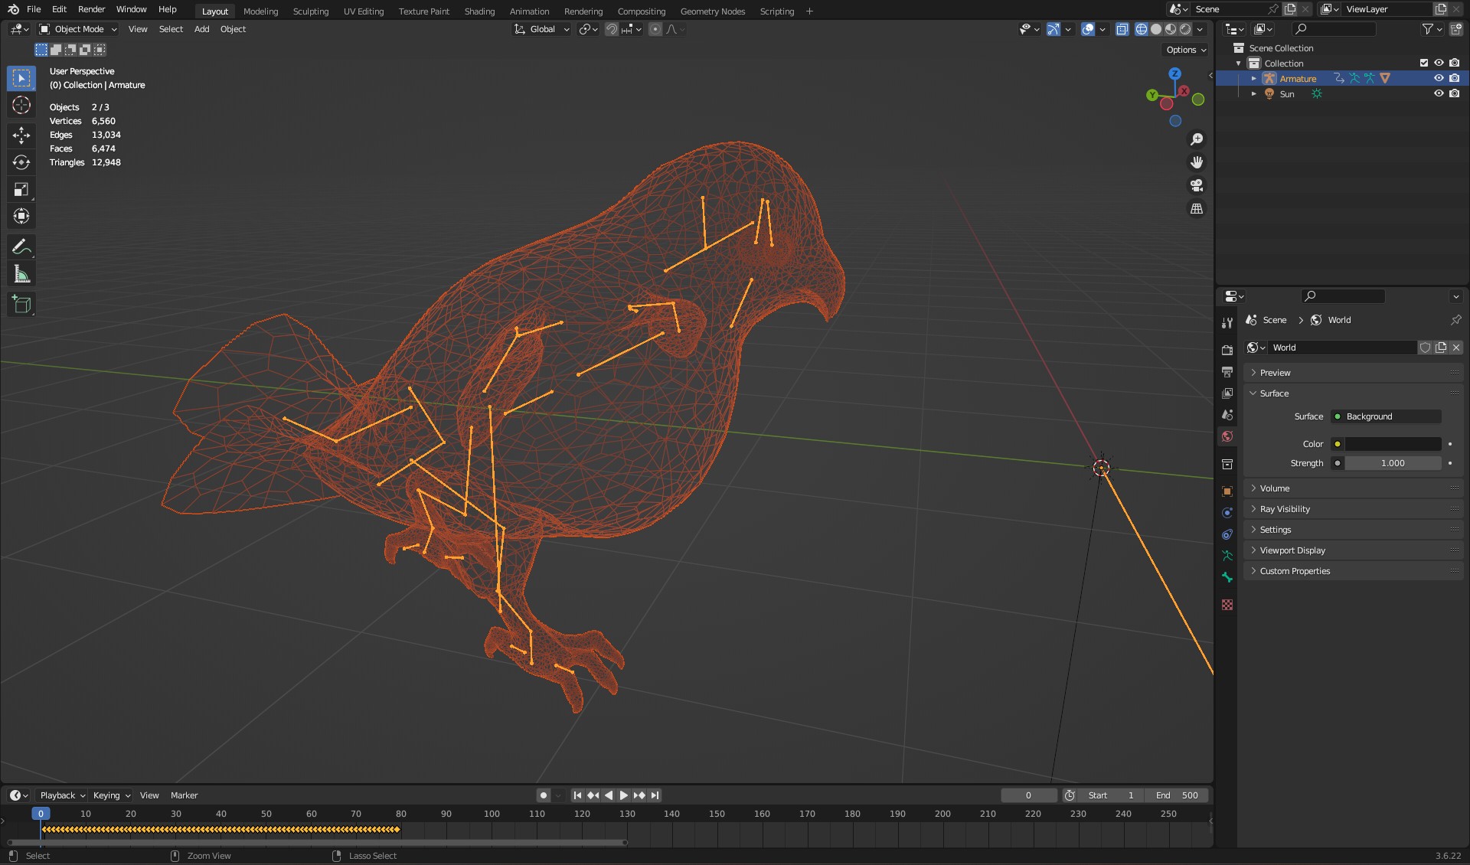Open the Render menu

[x=91, y=9]
